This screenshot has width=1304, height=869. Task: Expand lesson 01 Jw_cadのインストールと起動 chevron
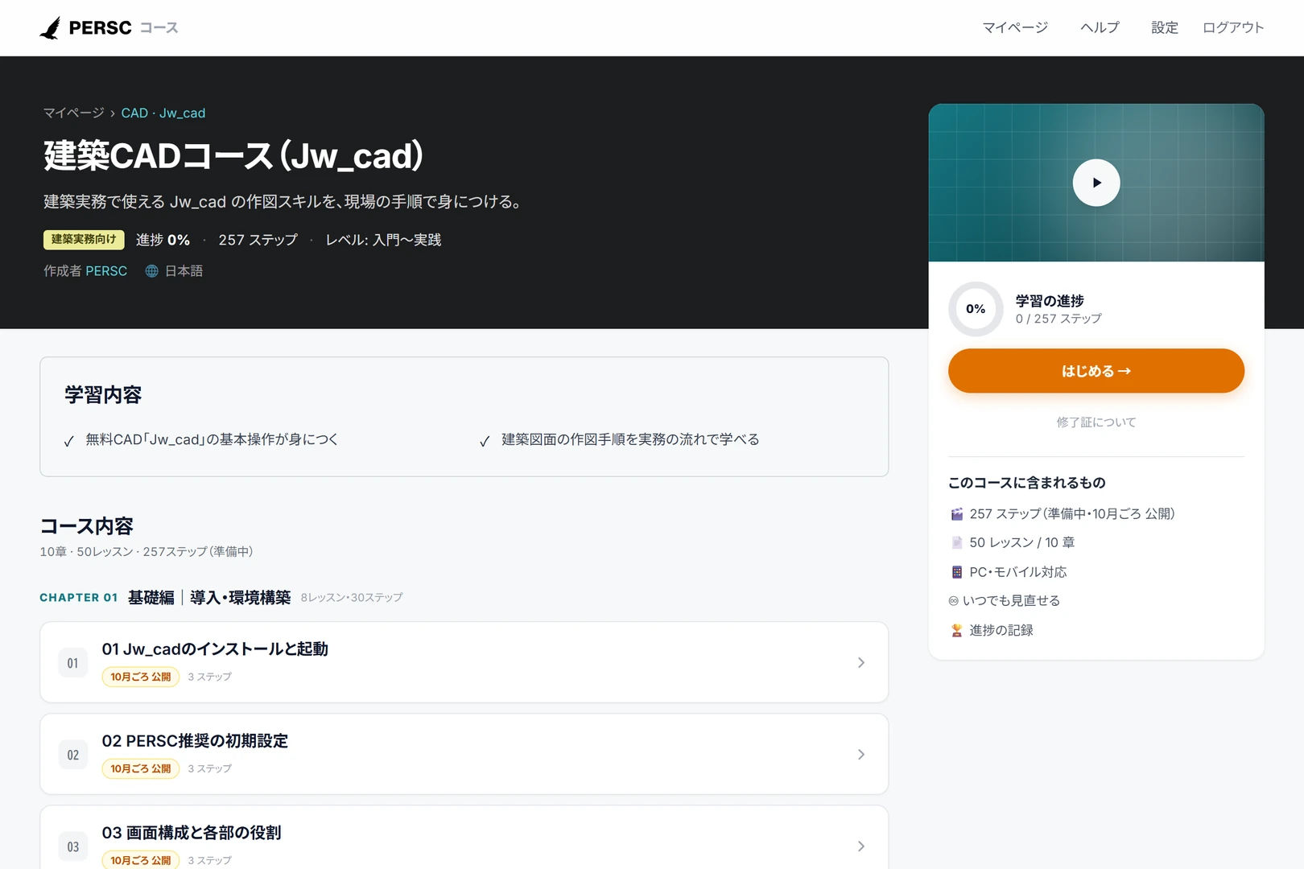(861, 662)
